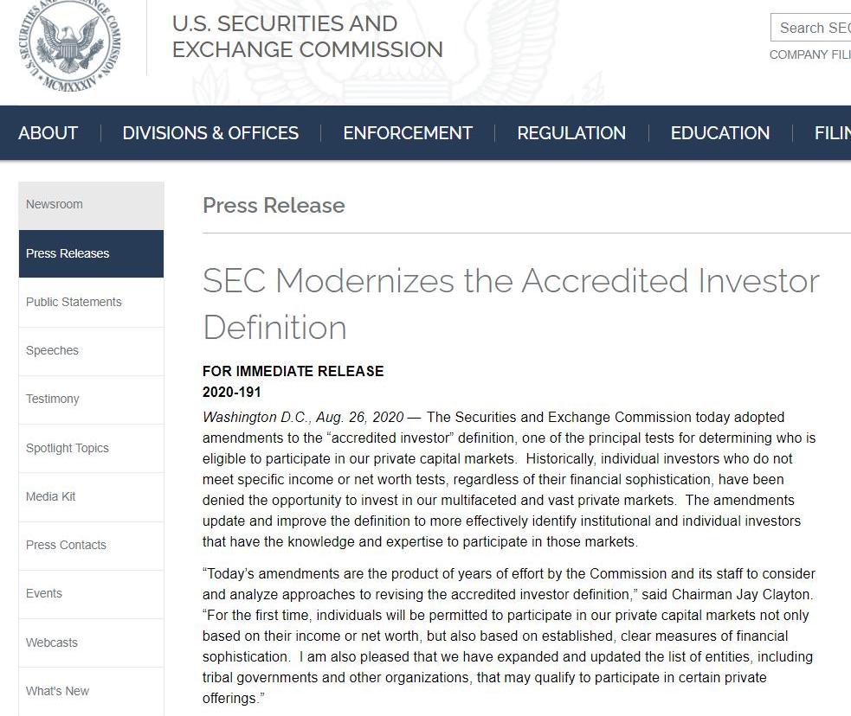Open the Speeches sidebar link

click(x=52, y=350)
